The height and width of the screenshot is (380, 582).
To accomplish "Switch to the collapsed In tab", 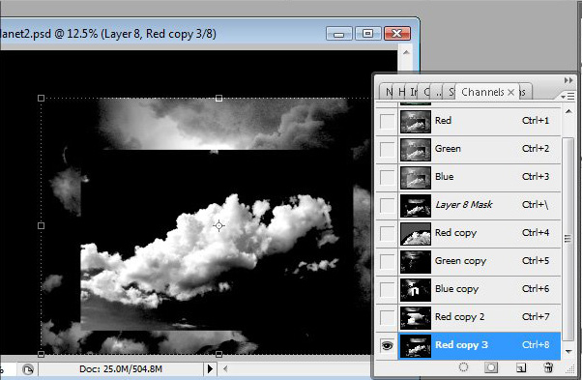I will tap(414, 92).
